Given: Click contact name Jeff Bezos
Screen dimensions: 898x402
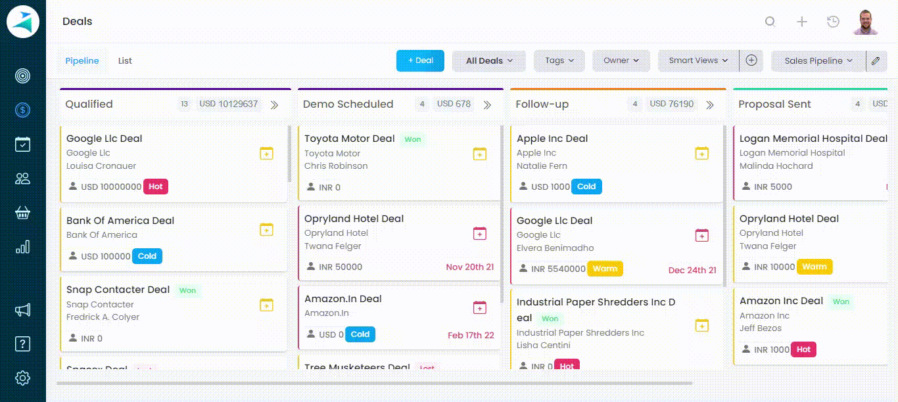Looking at the screenshot, I should coord(761,328).
